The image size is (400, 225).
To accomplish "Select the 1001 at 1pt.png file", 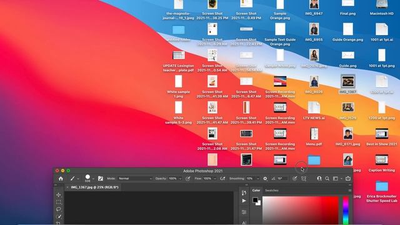I will point(382,58).
